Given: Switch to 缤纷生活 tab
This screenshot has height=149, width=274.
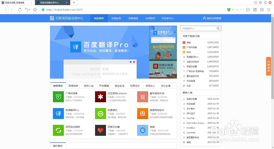Looking at the screenshot, I should (119, 85).
